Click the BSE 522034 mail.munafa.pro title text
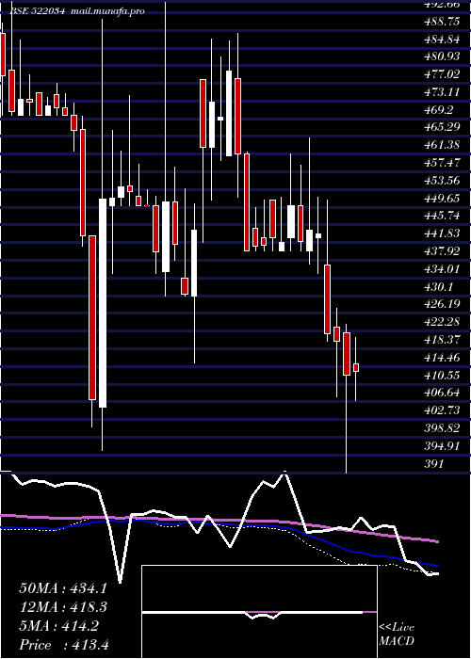471x659 pixels. tap(77, 11)
